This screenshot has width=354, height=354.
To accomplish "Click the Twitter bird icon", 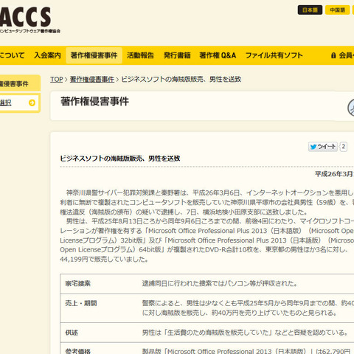I will [313, 147].
